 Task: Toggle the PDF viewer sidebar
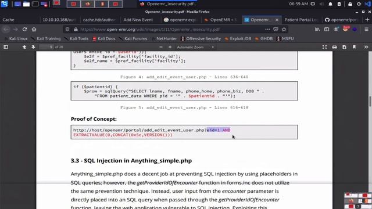point(6,47)
